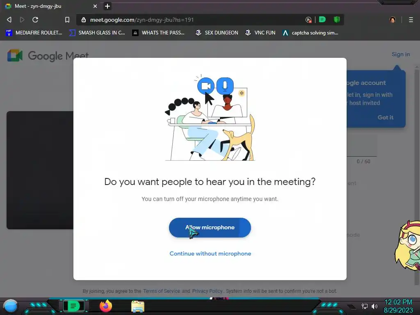Choose Continue without microphone

pyautogui.click(x=210, y=253)
